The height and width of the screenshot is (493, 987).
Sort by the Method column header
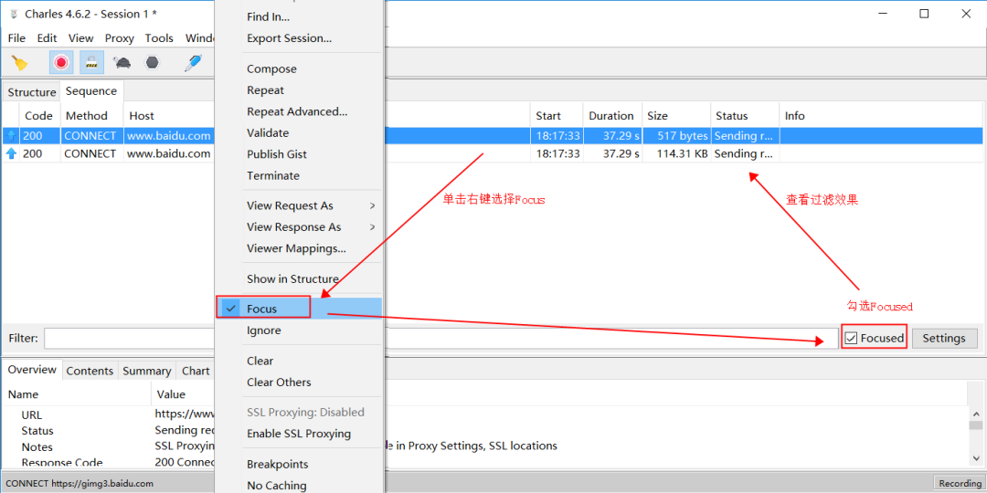point(92,116)
